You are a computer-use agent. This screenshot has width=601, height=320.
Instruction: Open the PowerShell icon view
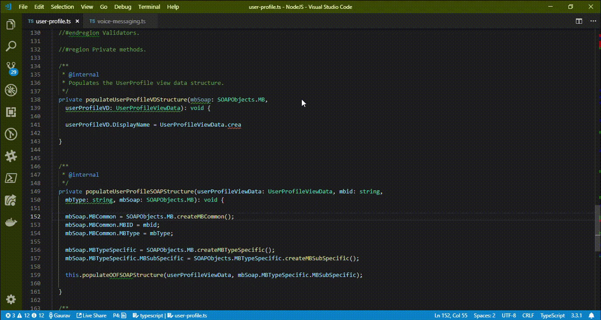tap(11, 178)
